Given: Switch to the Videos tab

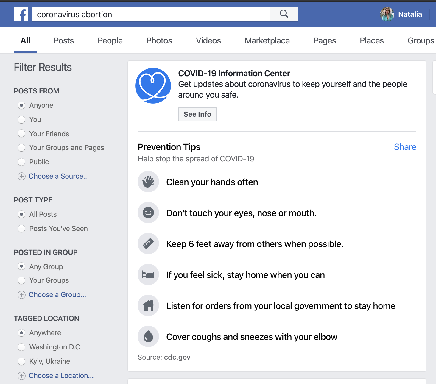Looking at the screenshot, I should [x=208, y=40].
